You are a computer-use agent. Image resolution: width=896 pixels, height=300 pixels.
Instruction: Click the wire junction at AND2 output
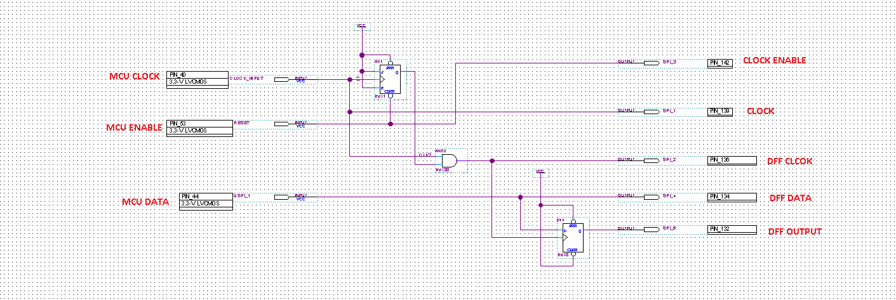[x=492, y=160]
